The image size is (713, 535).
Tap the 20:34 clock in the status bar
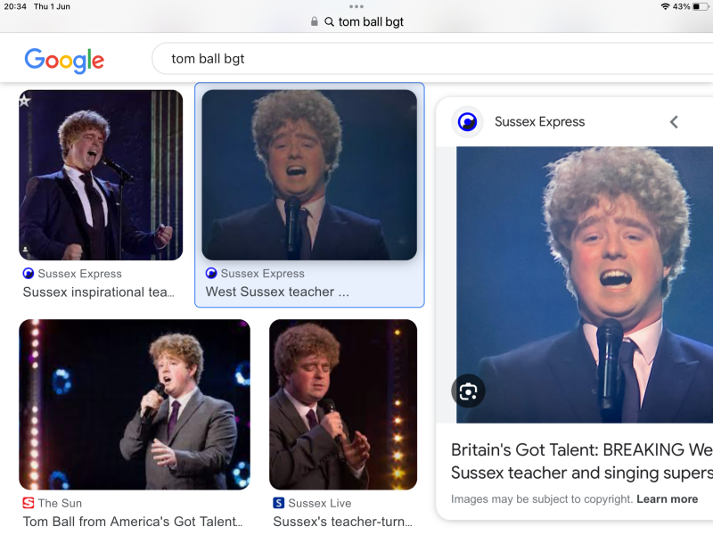pos(15,6)
